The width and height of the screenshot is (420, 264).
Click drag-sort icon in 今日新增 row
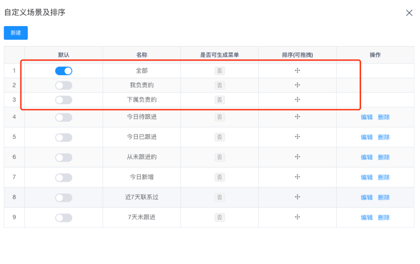(297, 177)
